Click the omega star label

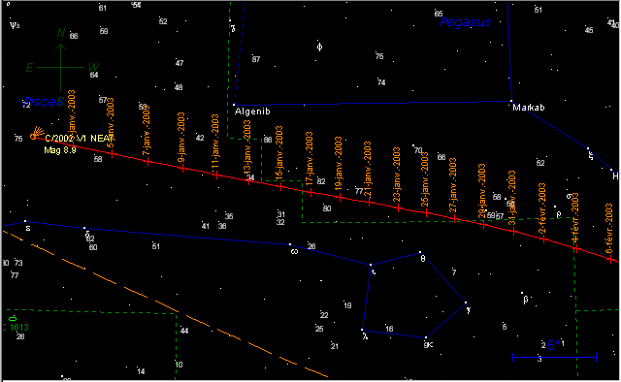click(294, 251)
